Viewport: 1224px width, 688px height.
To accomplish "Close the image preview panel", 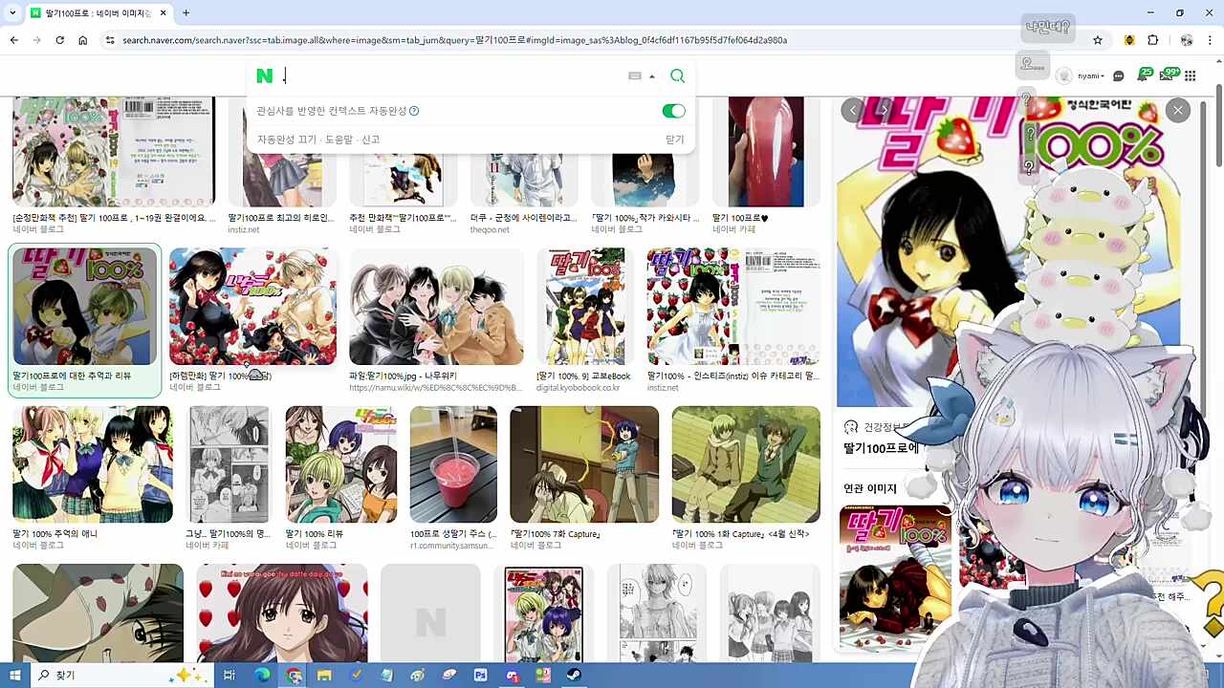I will [x=1178, y=111].
